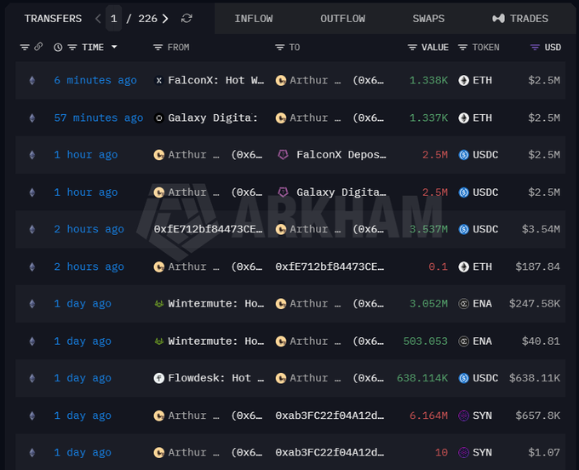Edit the page number field showing 1
Viewport: 579px width, 470px height.
point(114,19)
